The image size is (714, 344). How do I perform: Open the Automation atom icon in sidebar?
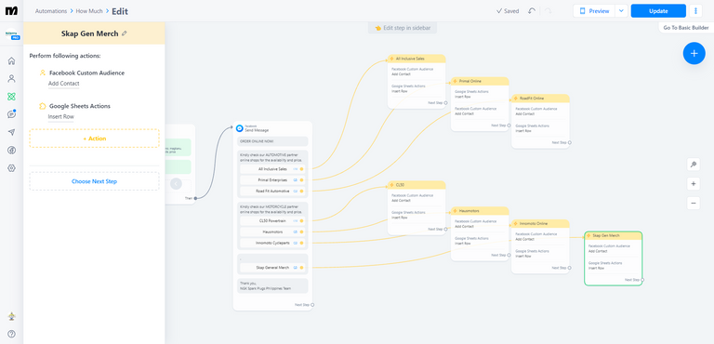tap(11, 96)
